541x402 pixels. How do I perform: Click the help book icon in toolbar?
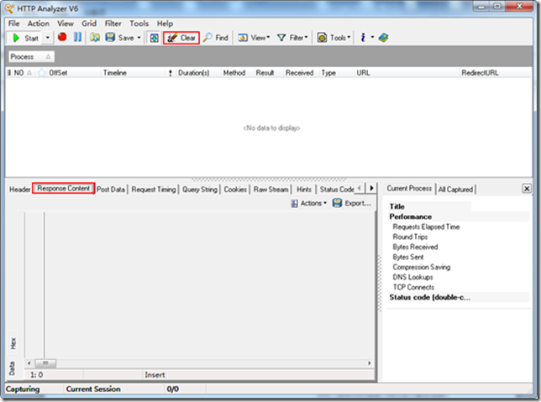tap(383, 38)
